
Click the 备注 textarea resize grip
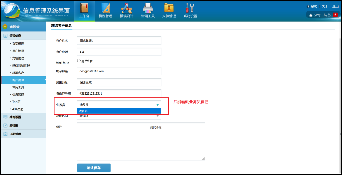tap(203, 159)
